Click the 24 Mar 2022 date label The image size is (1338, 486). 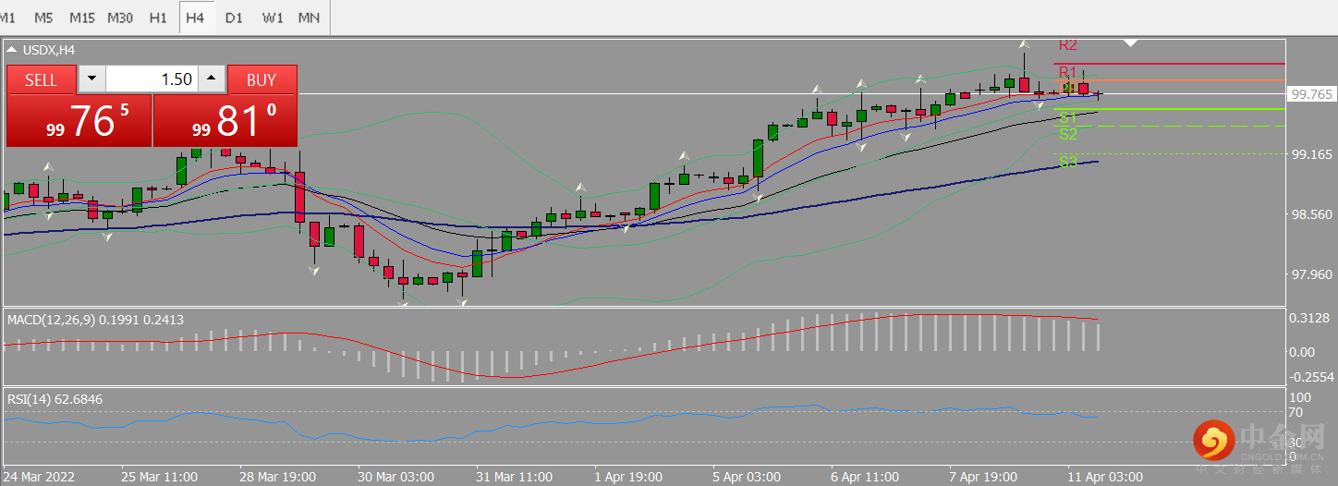click(x=40, y=477)
